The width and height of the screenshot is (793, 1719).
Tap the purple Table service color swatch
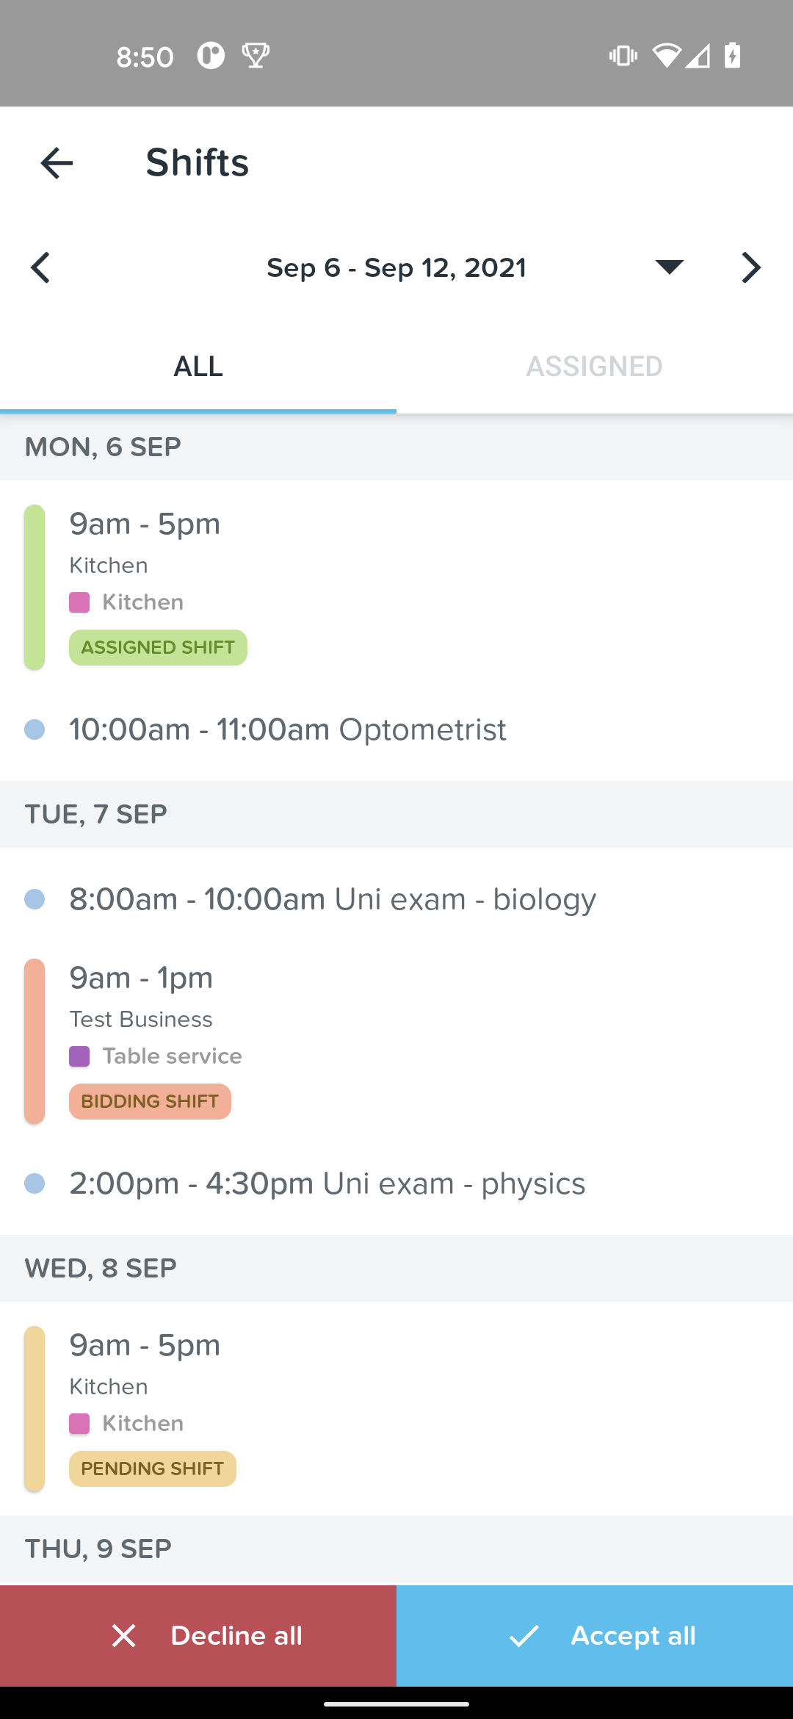click(79, 1056)
